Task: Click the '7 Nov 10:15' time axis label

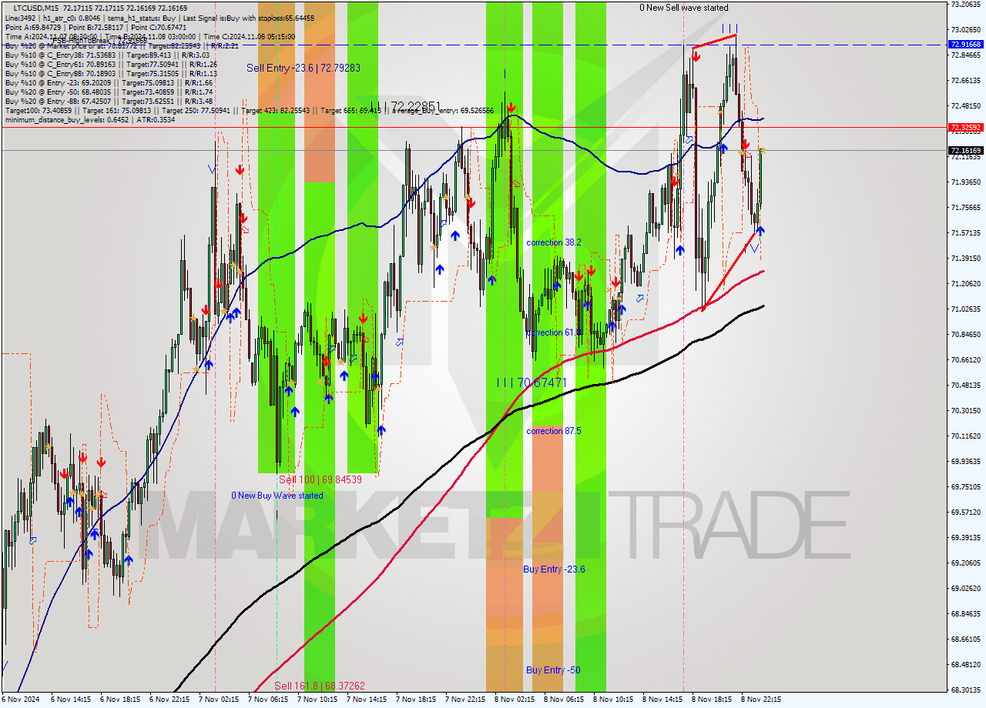Action: pos(318,700)
